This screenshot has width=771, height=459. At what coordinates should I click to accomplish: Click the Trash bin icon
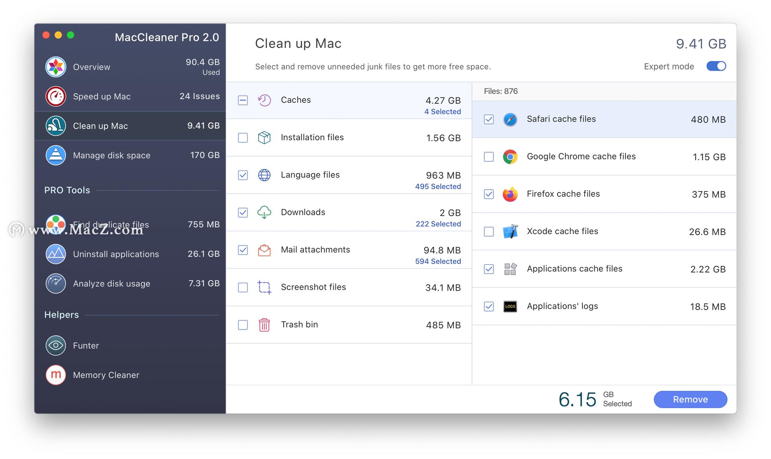point(264,325)
